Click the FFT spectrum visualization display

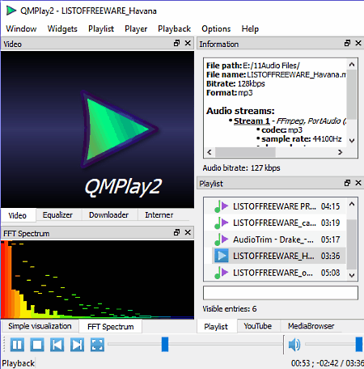click(97, 280)
